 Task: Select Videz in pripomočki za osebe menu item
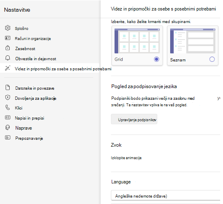50,68
